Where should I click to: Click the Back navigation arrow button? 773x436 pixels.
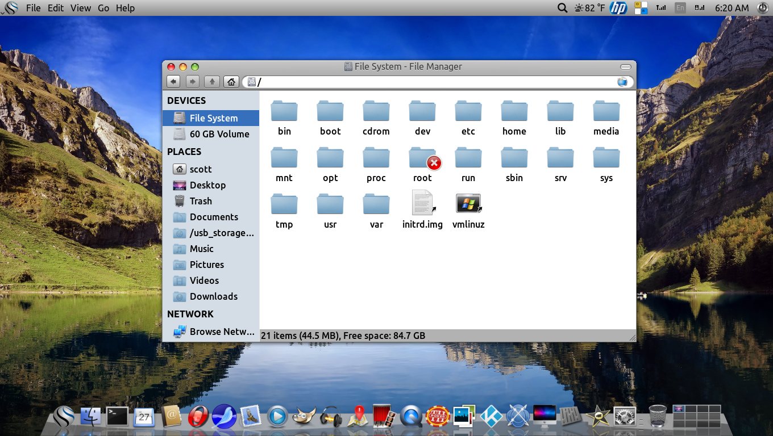173,82
